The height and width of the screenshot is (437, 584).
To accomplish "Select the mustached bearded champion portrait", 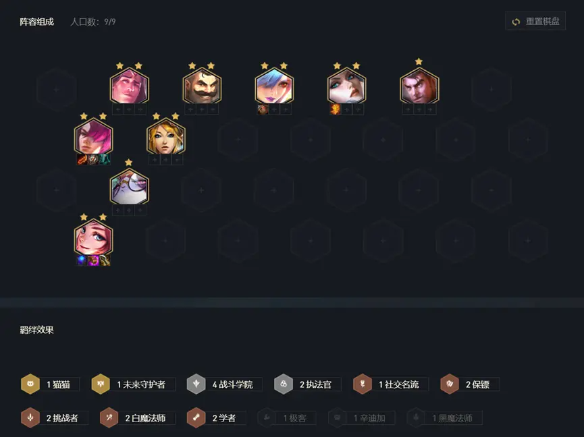I will click(202, 86).
